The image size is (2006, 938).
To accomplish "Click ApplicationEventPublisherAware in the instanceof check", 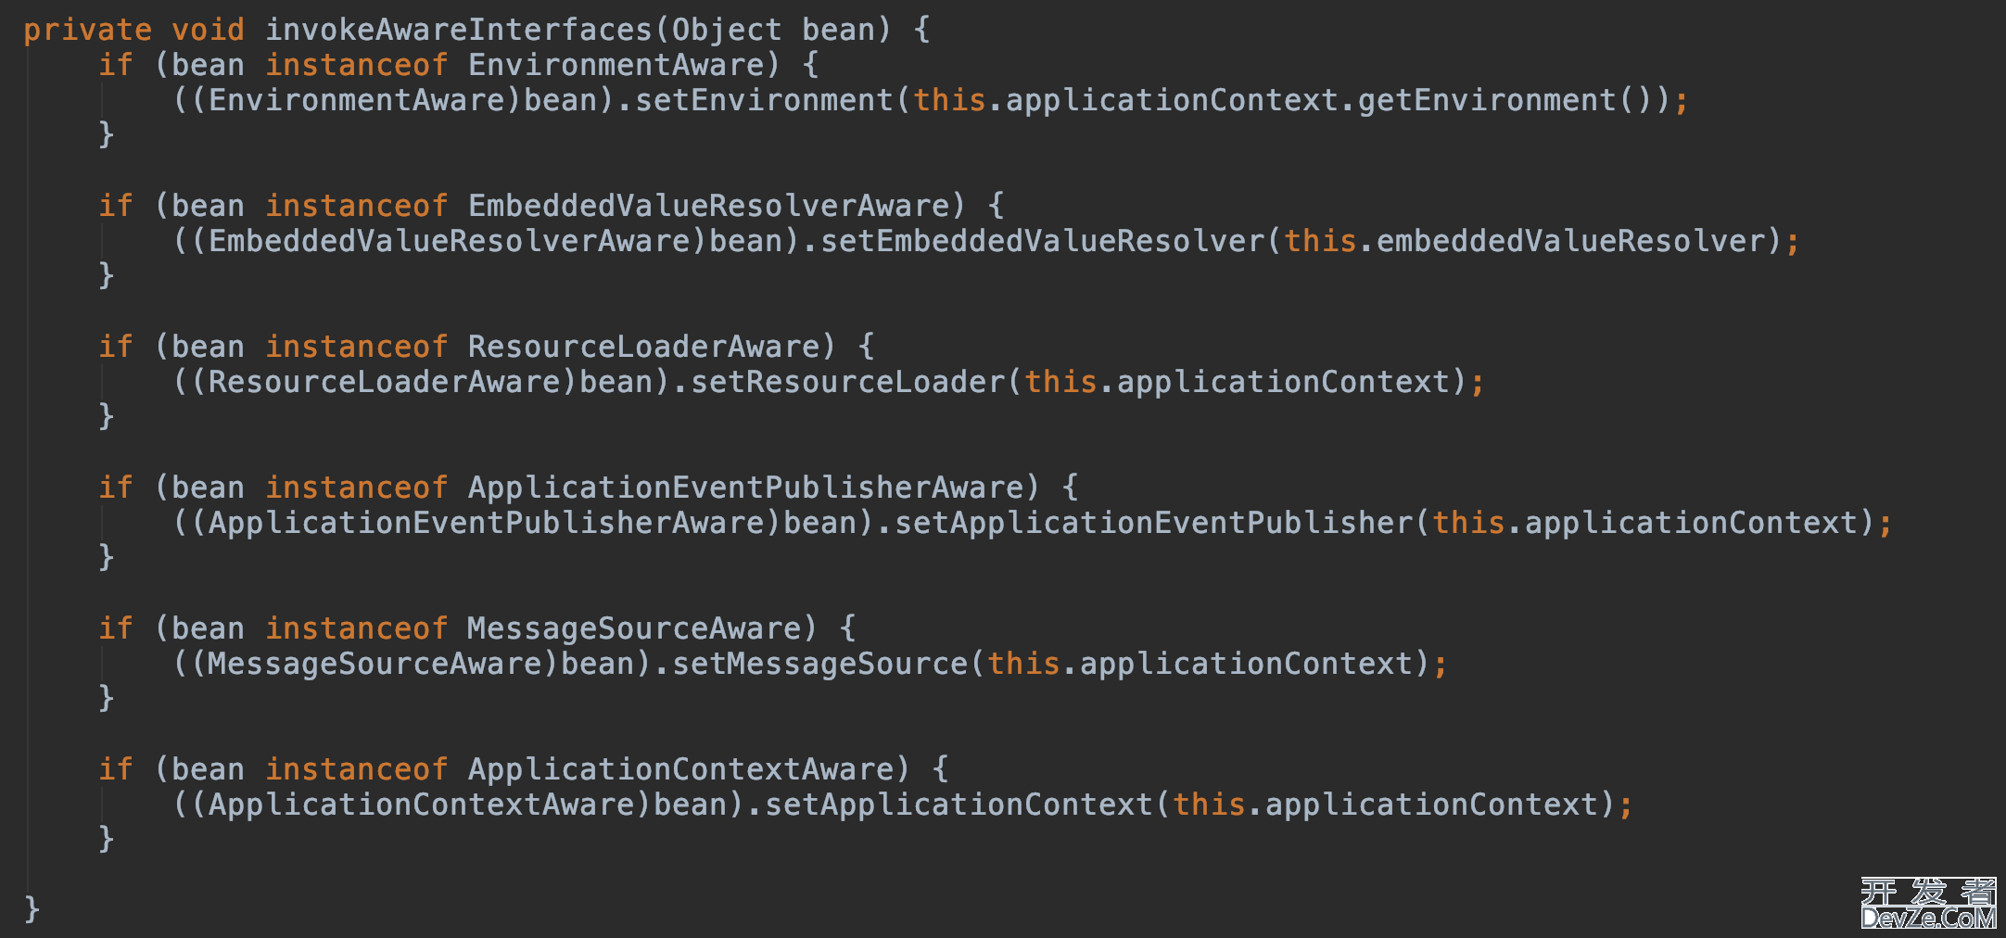I will click(x=746, y=488).
